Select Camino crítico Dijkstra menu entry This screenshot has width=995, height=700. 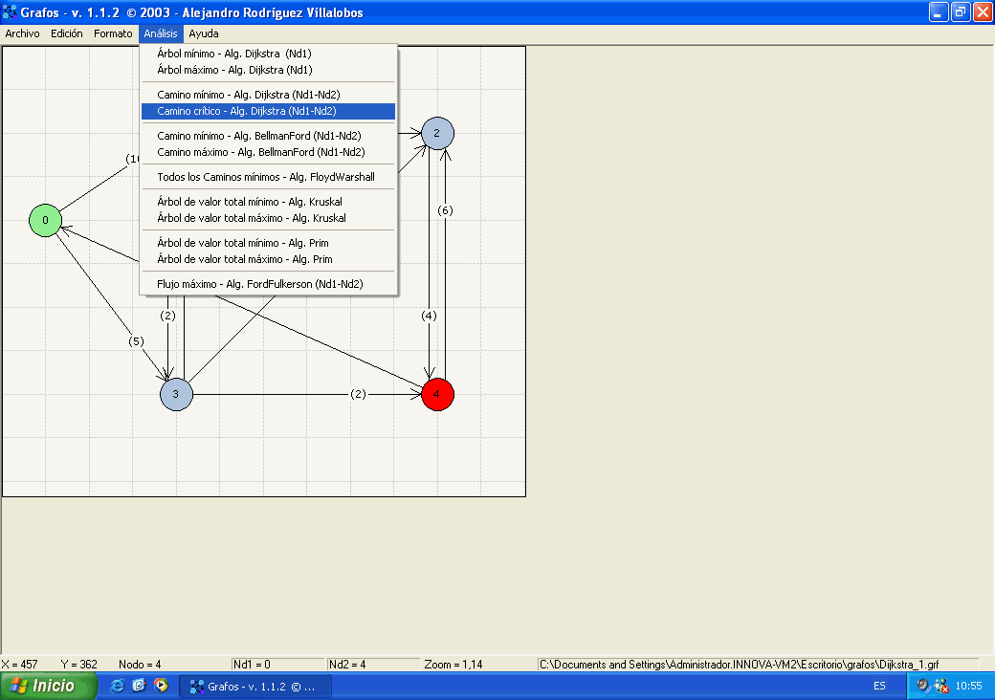pyautogui.click(x=248, y=111)
